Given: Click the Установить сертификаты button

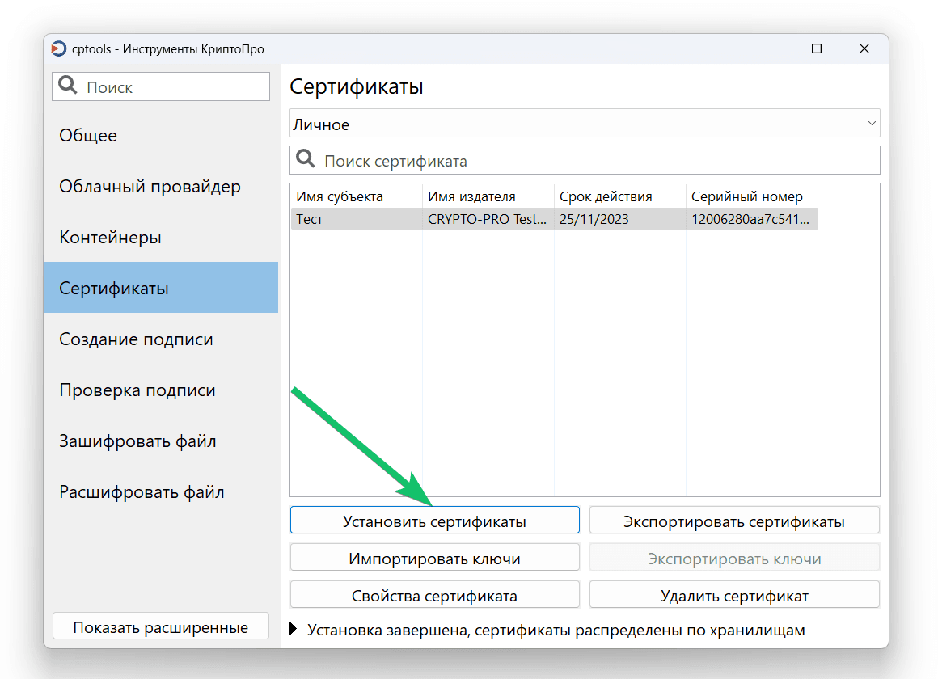Looking at the screenshot, I should [x=435, y=521].
